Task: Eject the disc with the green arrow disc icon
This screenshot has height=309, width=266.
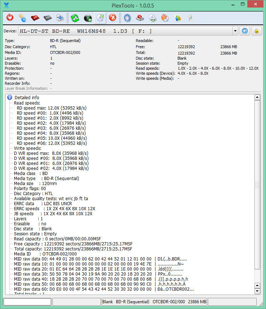Action: [x=100, y=18]
